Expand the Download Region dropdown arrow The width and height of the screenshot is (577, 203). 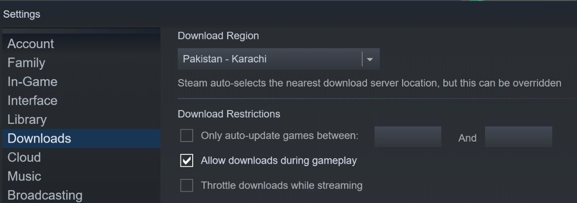coord(370,59)
